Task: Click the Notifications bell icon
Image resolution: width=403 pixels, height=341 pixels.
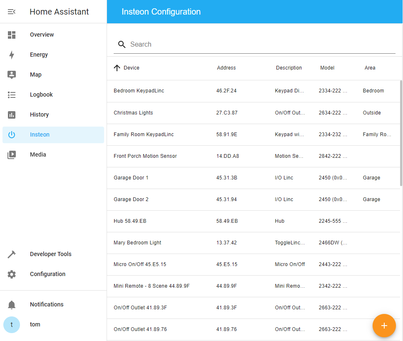Action: click(12, 304)
